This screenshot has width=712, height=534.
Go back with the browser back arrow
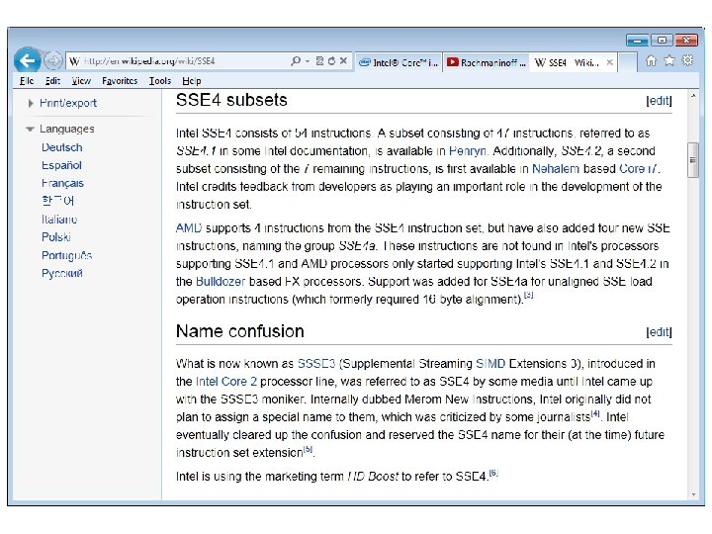pos(28,60)
